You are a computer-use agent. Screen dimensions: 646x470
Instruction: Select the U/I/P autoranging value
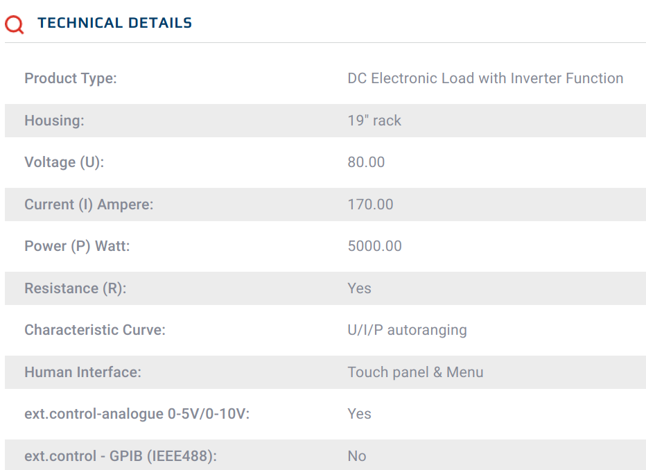[x=407, y=330]
